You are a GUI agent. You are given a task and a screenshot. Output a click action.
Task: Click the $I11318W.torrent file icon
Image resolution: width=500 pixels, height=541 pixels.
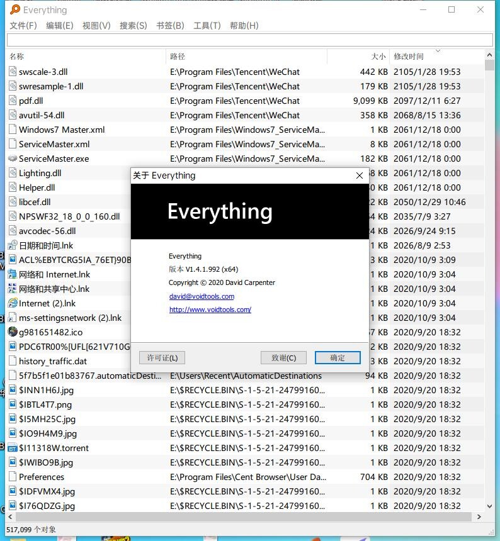[x=13, y=448]
